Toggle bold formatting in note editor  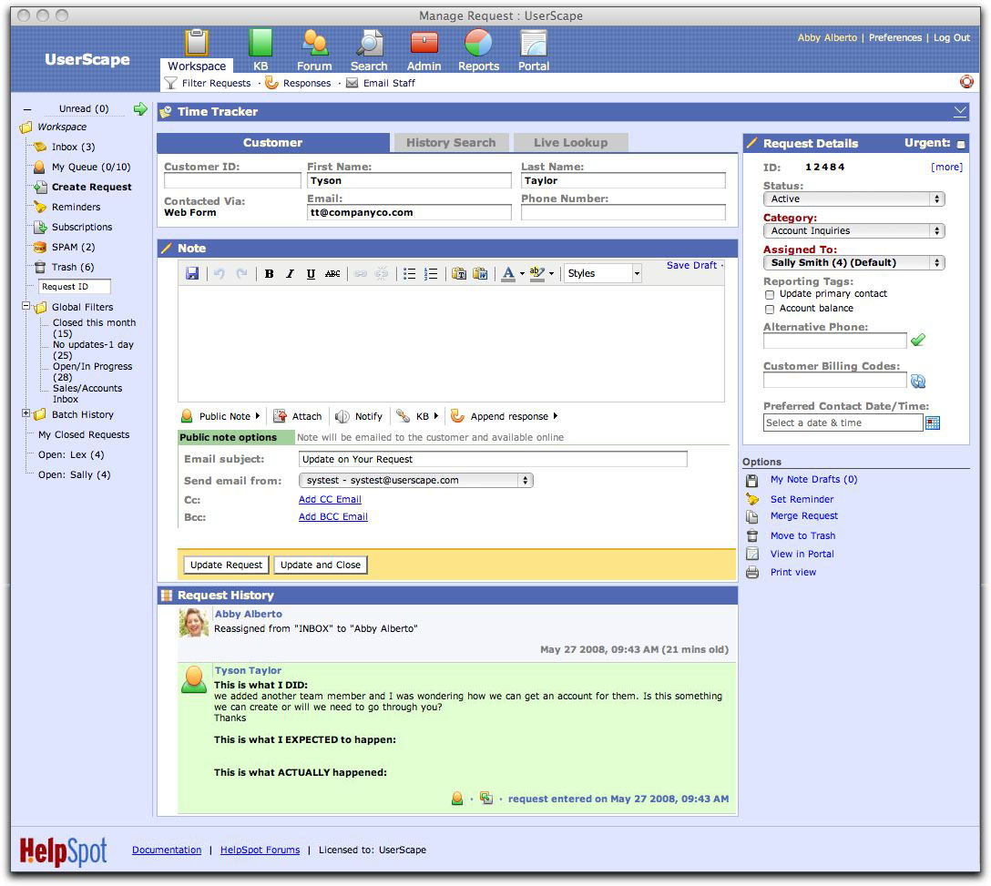269,273
